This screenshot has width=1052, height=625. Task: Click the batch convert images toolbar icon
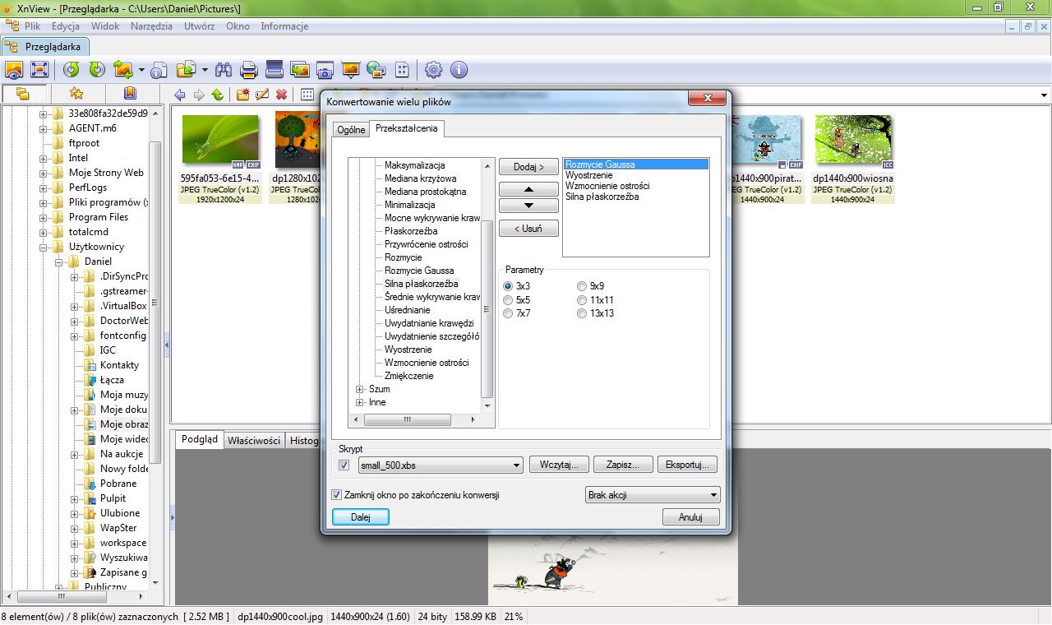tap(123, 70)
